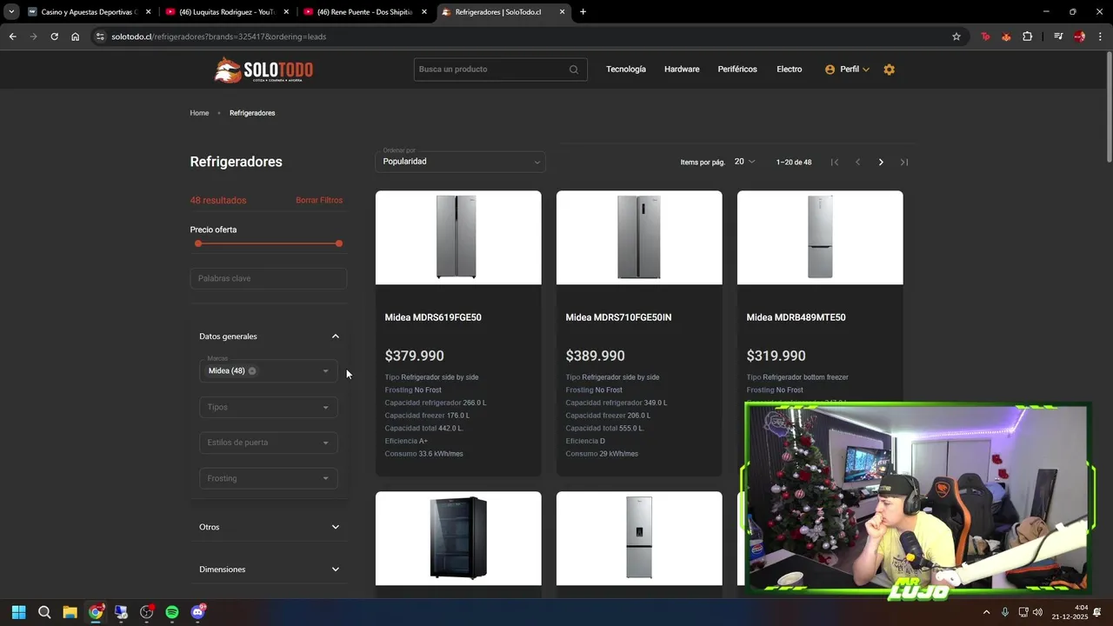Click Refrigeradores breadcrumb
Image resolution: width=1113 pixels, height=626 pixels.
tap(252, 113)
